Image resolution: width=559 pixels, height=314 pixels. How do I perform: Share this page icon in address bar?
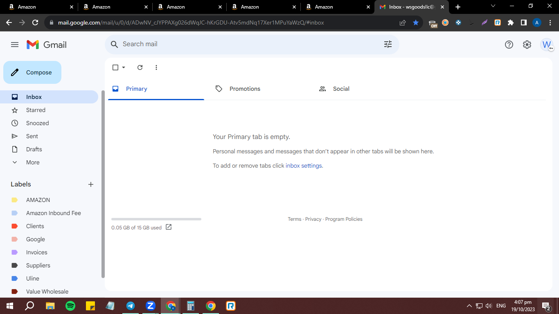[403, 22]
